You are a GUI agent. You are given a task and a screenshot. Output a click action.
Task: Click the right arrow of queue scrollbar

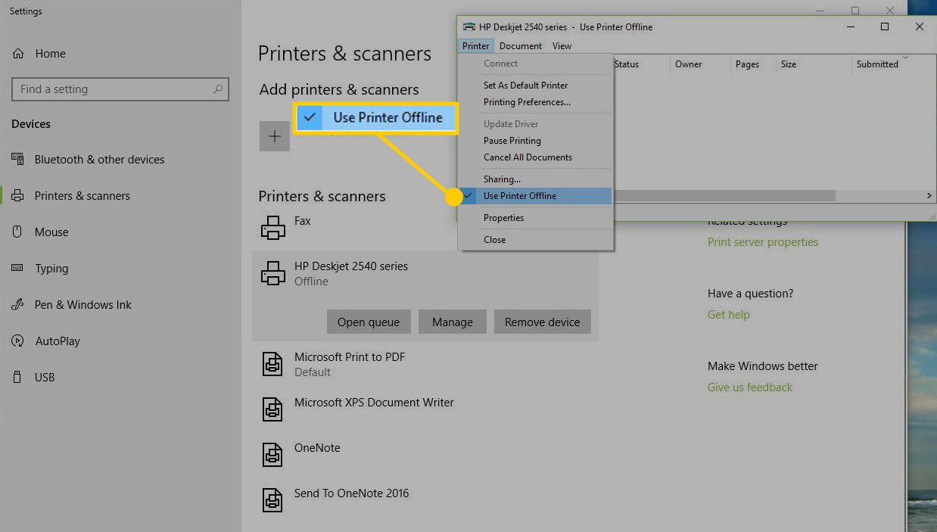(x=929, y=196)
